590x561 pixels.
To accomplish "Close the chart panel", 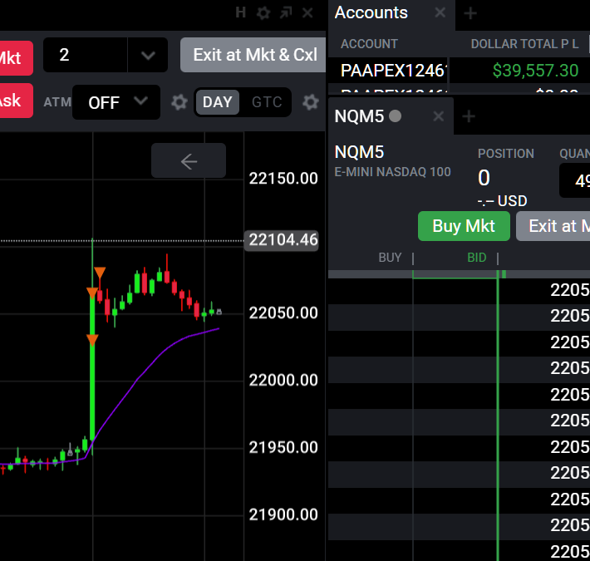I will pos(307,13).
